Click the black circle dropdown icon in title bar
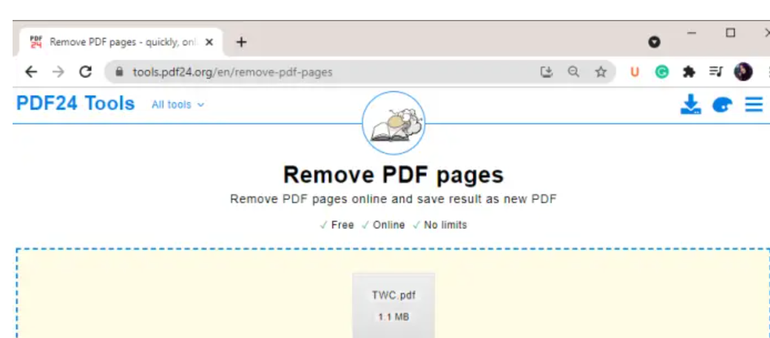This screenshot has height=338, width=770. (654, 42)
